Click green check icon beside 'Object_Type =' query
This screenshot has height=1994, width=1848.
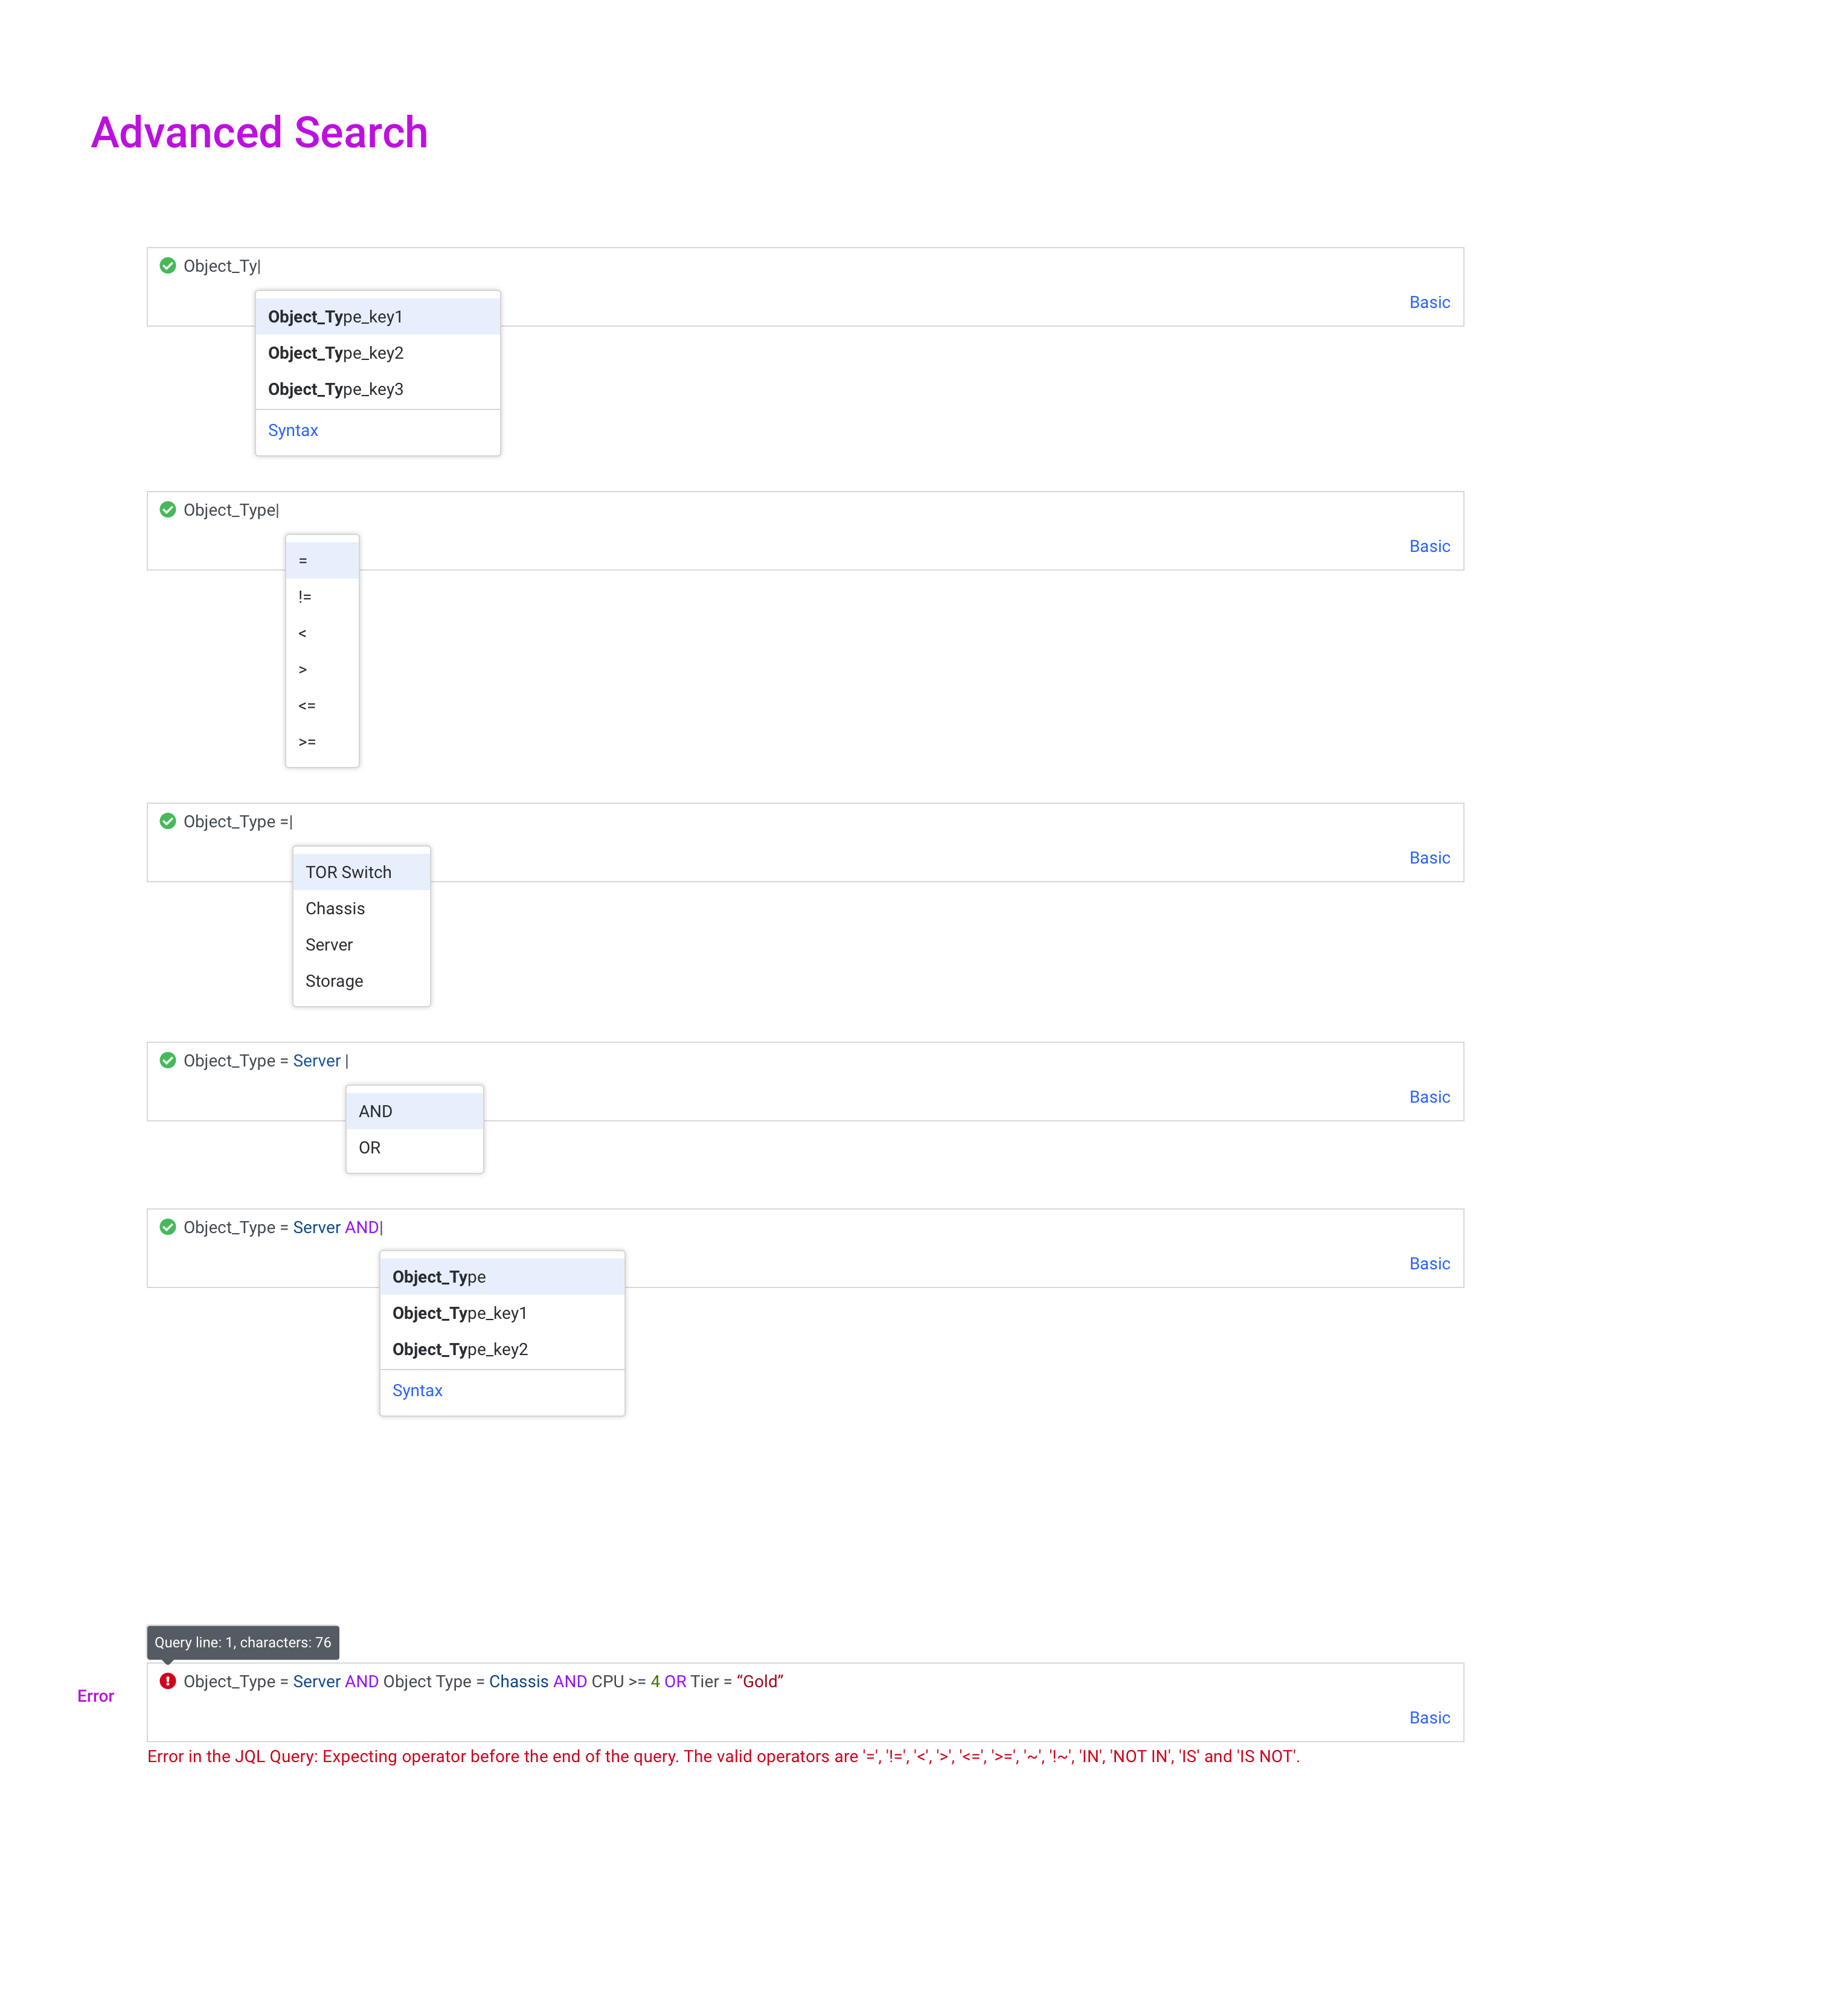168,821
